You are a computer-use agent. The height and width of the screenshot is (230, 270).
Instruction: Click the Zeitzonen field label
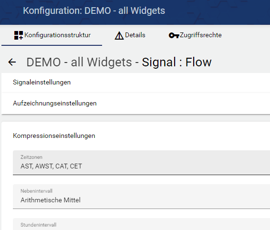click(x=31, y=157)
